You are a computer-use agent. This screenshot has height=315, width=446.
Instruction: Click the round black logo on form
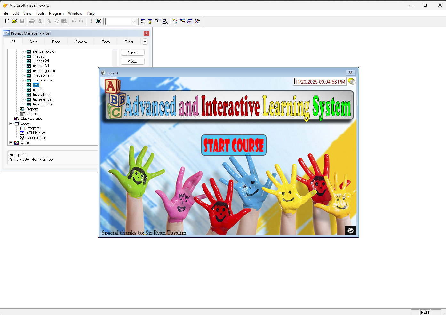(350, 230)
